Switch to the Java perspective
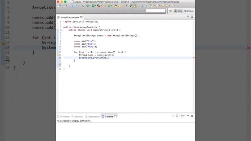 178,11
